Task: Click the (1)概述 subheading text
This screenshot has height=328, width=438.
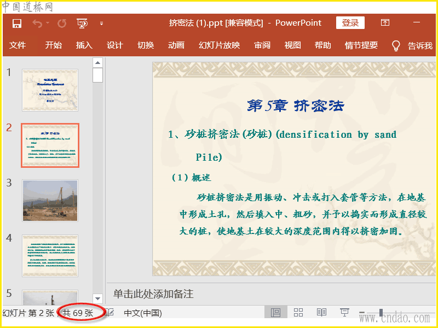Action: (x=191, y=178)
